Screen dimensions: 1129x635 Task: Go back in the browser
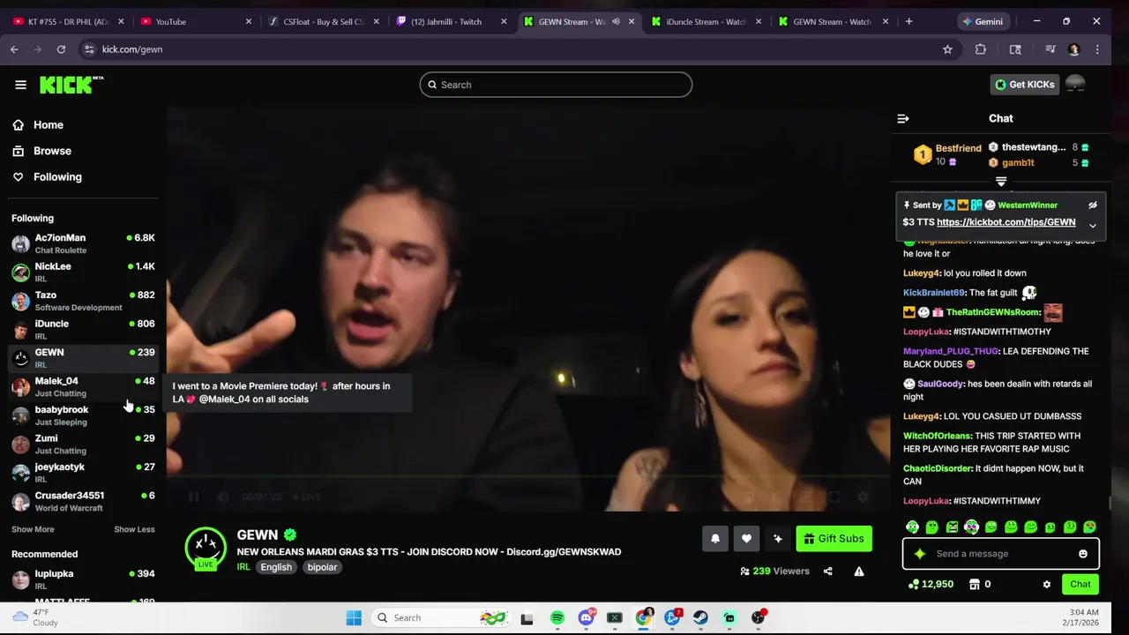click(x=14, y=49)
